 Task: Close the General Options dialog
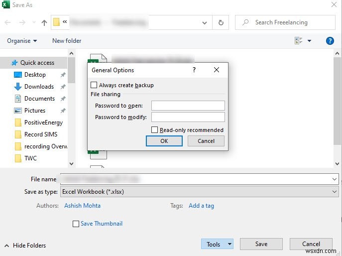coord(217,70)
